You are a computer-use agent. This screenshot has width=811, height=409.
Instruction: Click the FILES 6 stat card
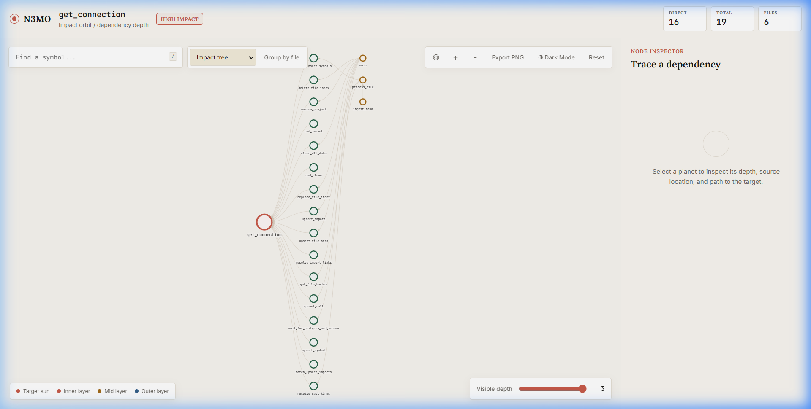coord(780,19)
